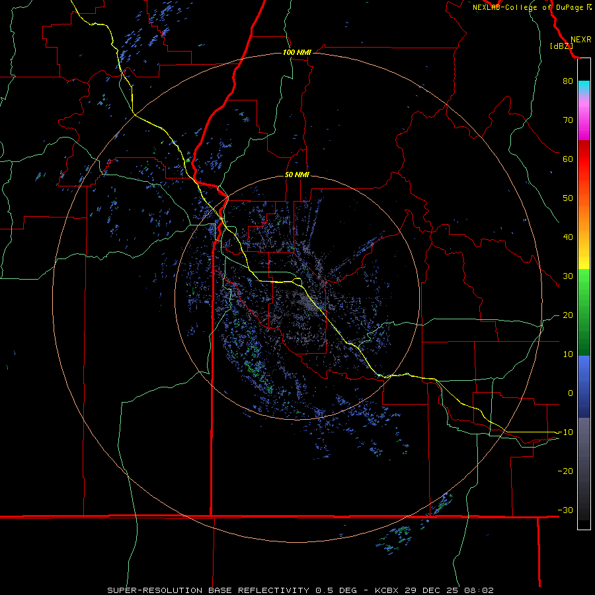This screenshot has height=595, width=595.
Task: Click the 70 value on the reflectivity scale
Action: click(x=568, y=120)
